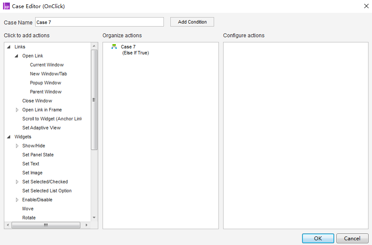Click the horizontal scroll right arrow
Viewport: 372px width, 245px height.
[x=86, y=225]
